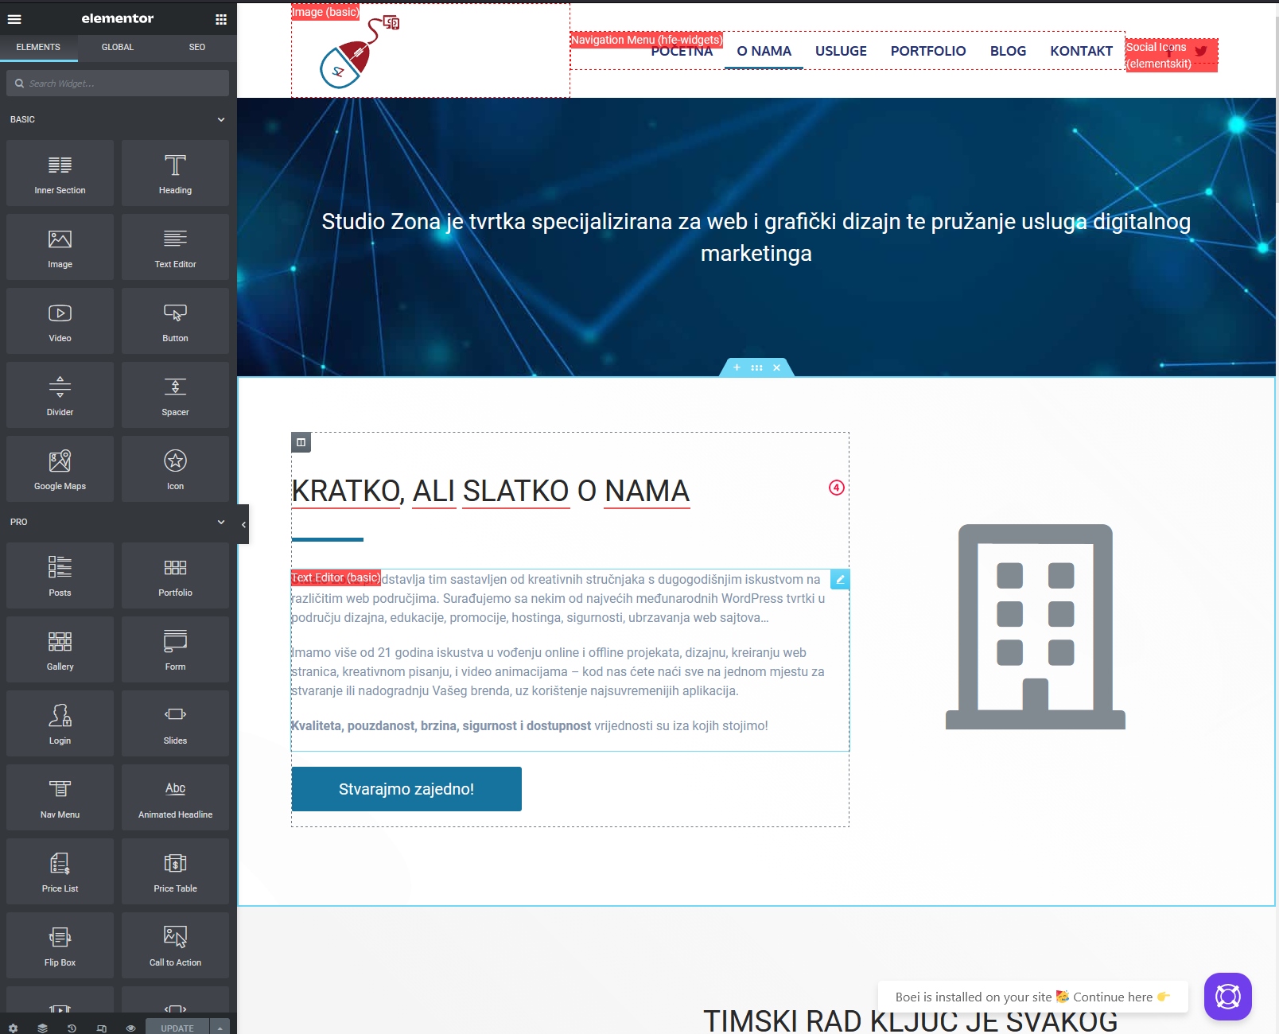Click the building icon image
The height and width of the screenshot is (1034, 1279).
[x=1036, y=627]
